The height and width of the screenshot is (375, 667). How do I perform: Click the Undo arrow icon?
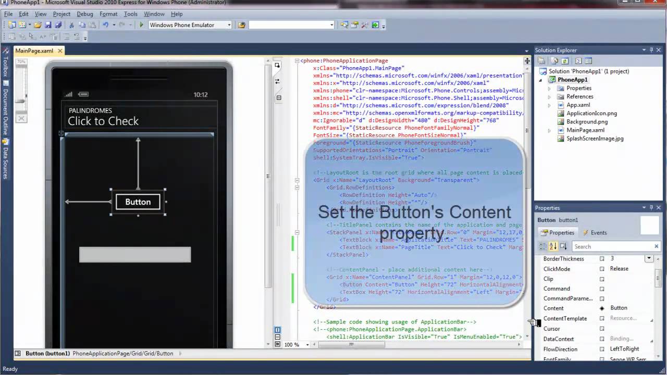(105, 25)
